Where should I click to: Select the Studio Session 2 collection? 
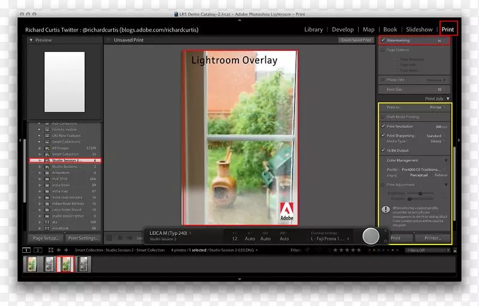click(65, 160)
